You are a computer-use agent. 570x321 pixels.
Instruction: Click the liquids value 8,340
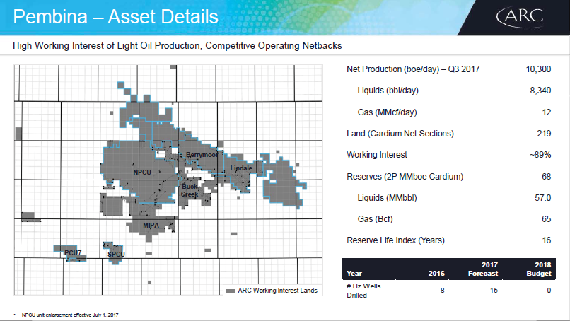540,91
